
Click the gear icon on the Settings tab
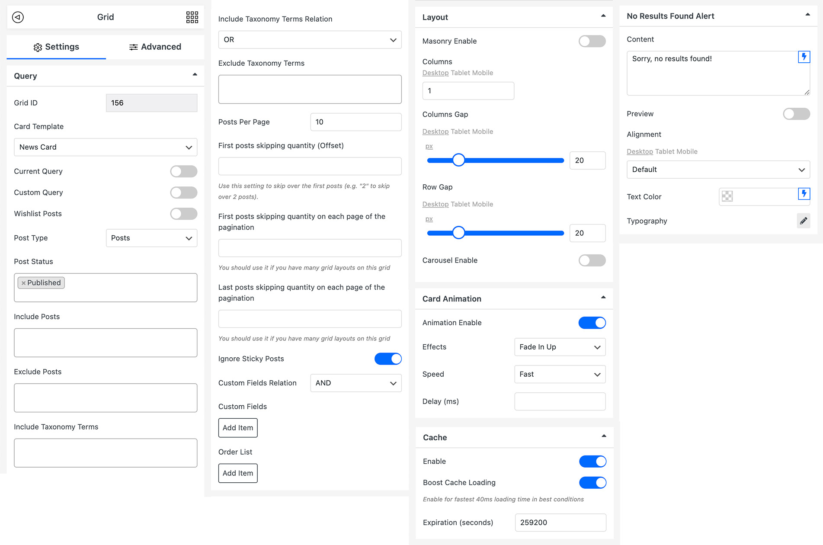[x=38, y=47]
